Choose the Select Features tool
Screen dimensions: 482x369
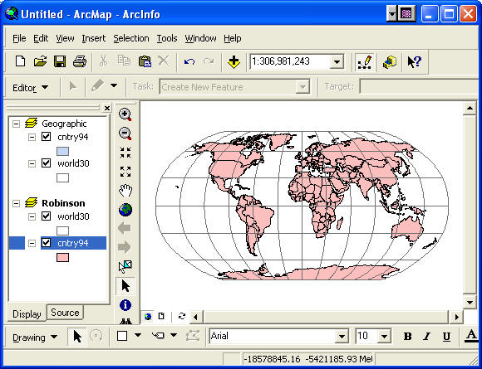[x=125, y=266]
